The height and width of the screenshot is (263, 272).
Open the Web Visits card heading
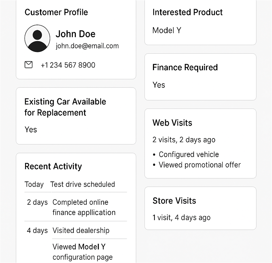pos(172,123)
